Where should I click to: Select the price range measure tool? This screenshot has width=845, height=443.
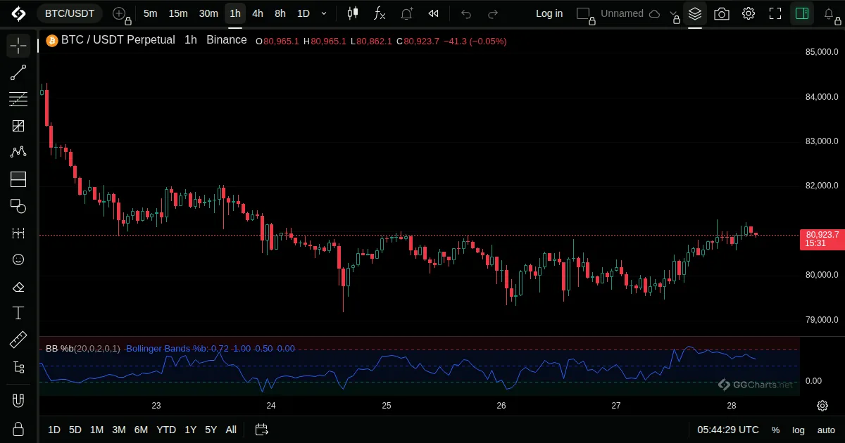[x=18, y=233]
